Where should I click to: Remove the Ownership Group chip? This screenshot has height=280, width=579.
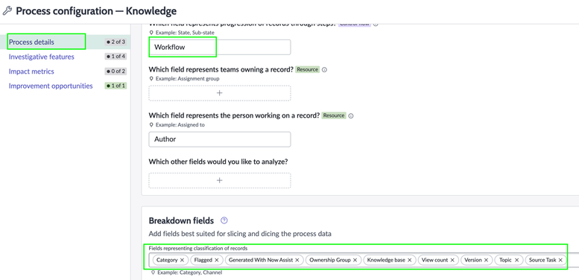click(x=355, y=260)
